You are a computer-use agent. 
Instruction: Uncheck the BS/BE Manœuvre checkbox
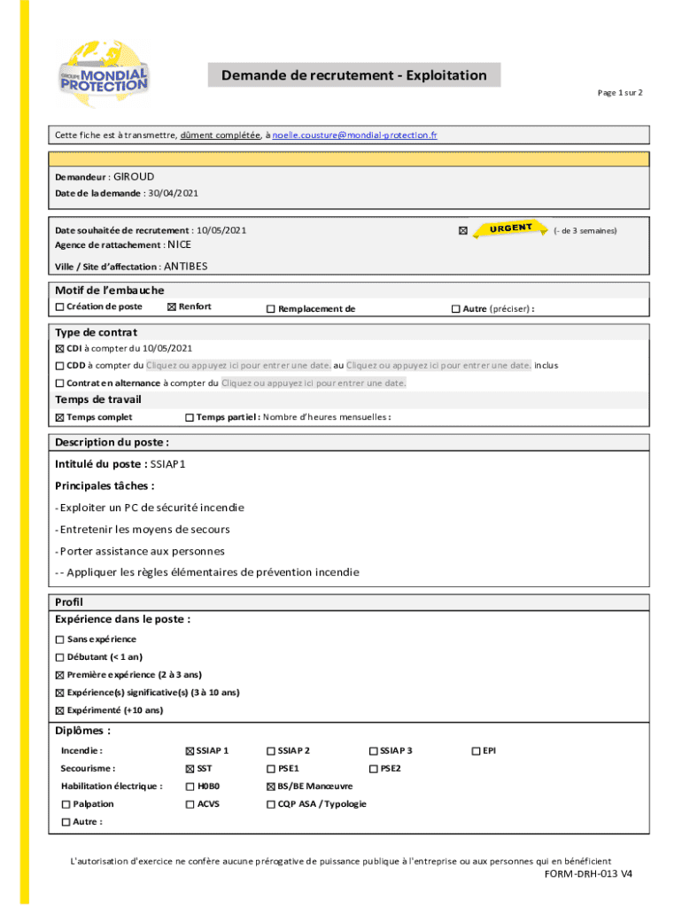pos(271,787)
